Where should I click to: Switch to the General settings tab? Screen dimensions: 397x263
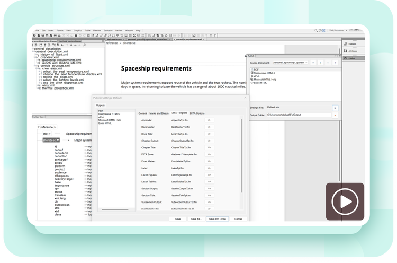pyautogui.click(x=142, y=113)
